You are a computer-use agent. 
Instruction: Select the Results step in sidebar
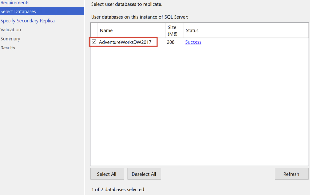tap(8, 48)
